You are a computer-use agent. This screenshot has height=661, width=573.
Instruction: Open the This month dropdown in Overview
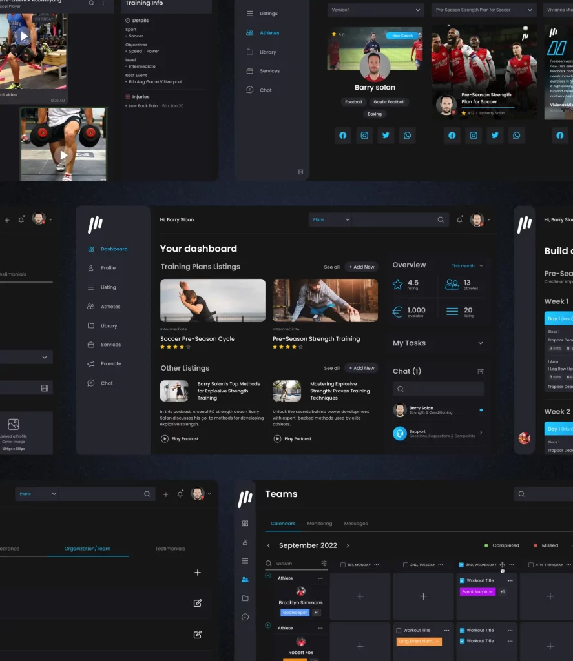[467, 266]
